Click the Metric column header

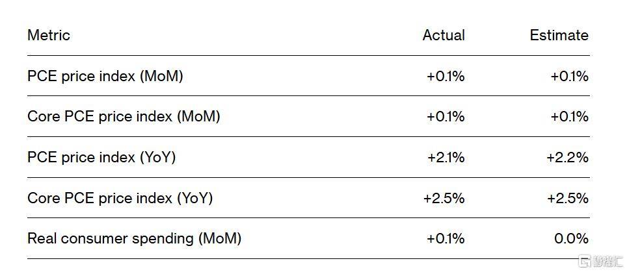coord(48,35)
